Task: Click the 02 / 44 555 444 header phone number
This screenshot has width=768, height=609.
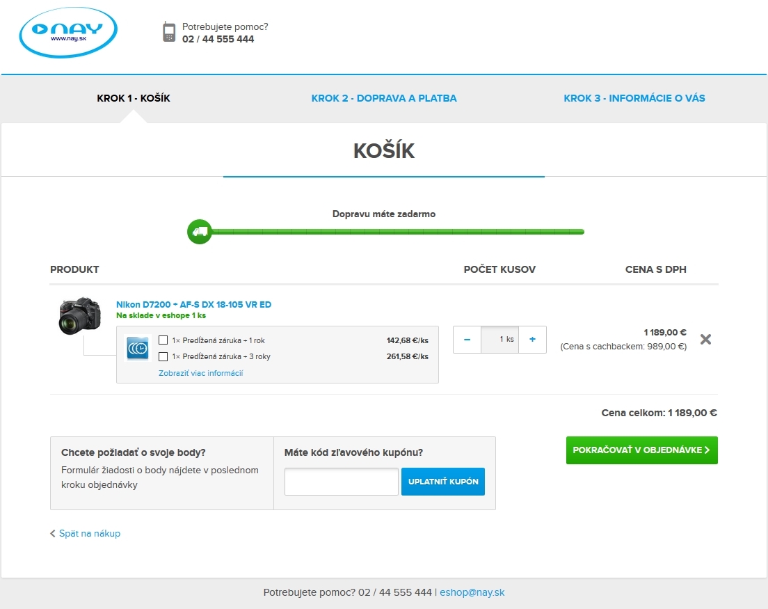Action: 218,39
